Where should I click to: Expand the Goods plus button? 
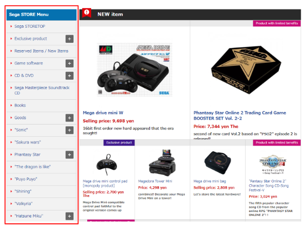coord(70,118)
